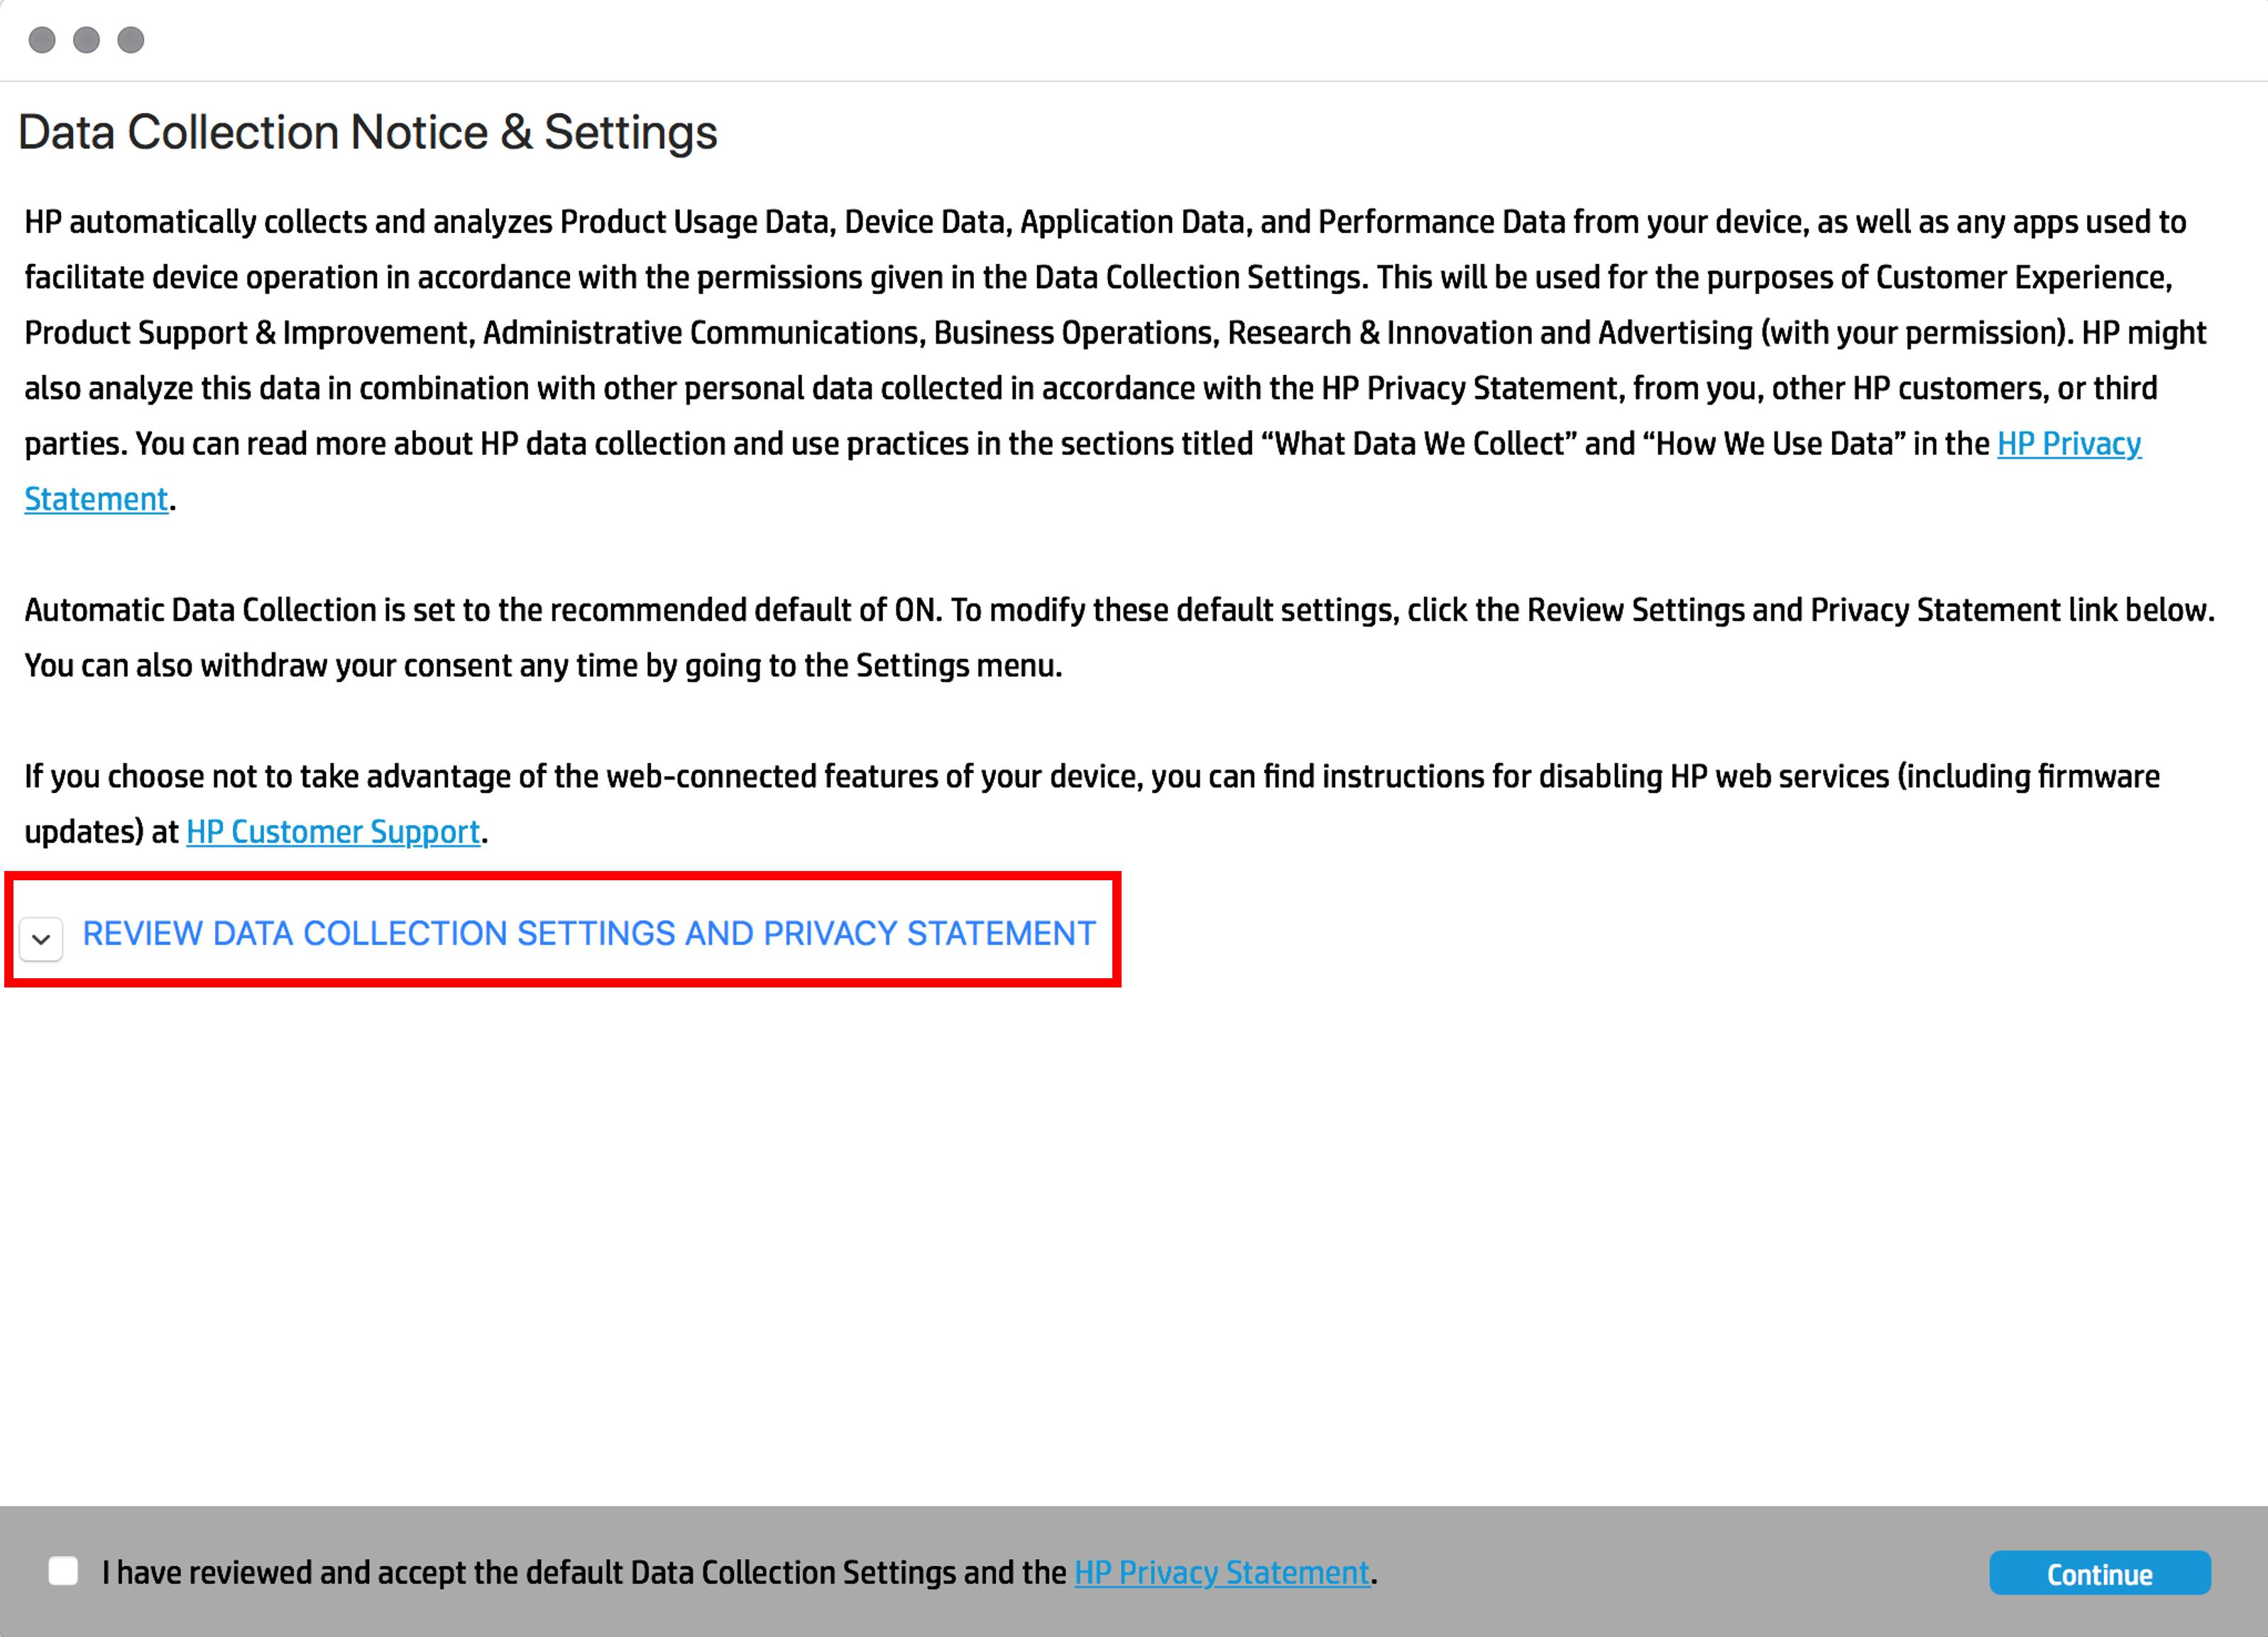This screenshot has width=2268, height=1637.
Task: Open HP Privacy Statement link in footer bar
Action: point(1221,1573)
